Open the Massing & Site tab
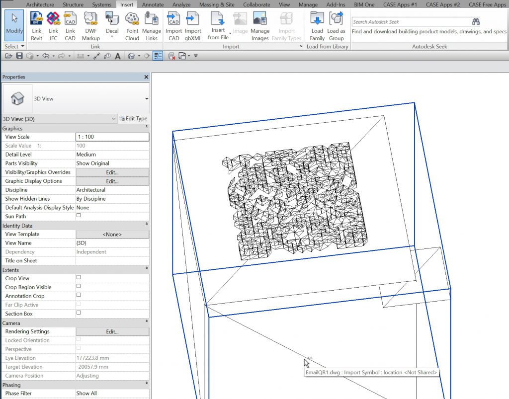 pos(217,4)
